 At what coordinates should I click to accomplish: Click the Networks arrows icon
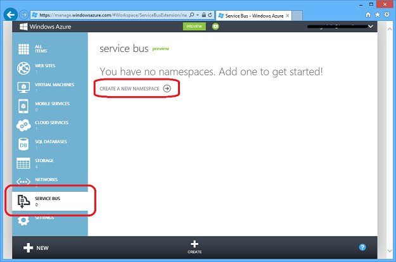[x=23, y=182]
